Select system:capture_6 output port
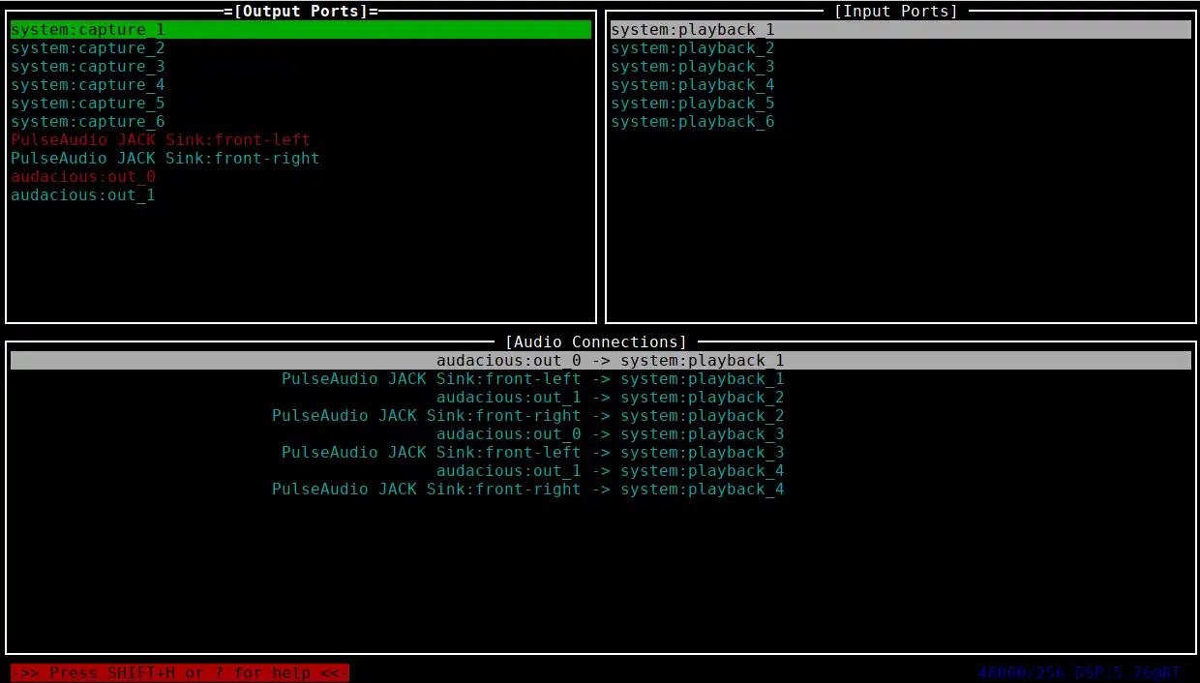 88,122
